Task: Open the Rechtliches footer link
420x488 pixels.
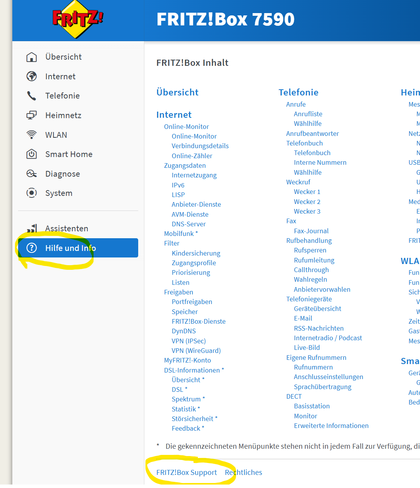Action: pos(243,473)
